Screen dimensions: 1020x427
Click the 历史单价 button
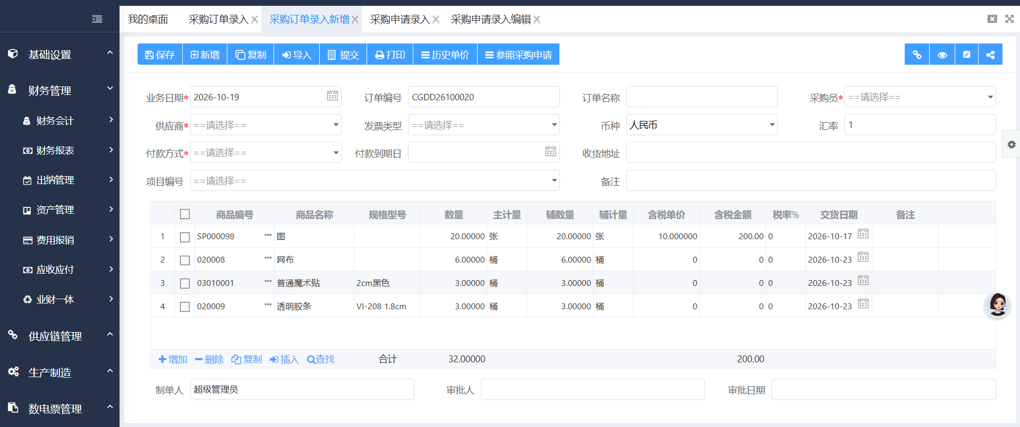tap(445, 55)
